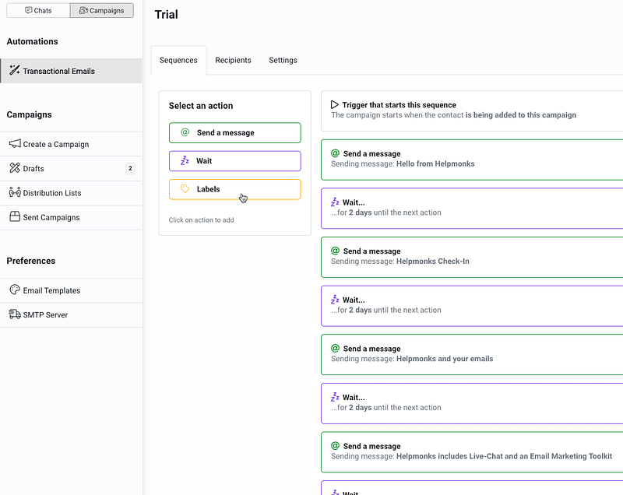Click the Select an action heading
Viewport: 623px width, 495px height.
click(201, 106)
